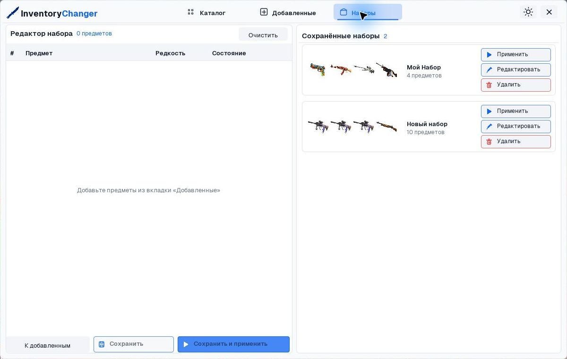Apply the Новый набор set

(516, 111)
